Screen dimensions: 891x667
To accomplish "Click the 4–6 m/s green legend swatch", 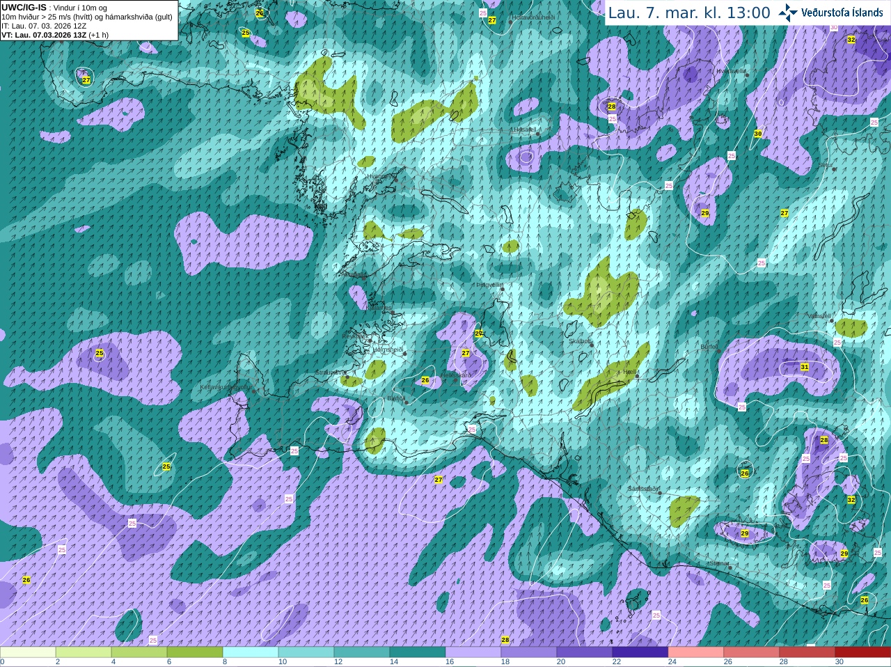I will tap(139, 652).
